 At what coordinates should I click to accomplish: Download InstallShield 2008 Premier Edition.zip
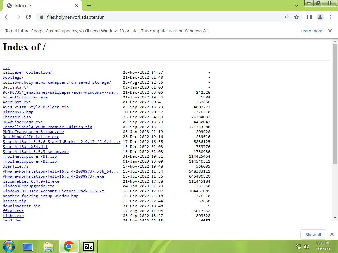[48, 127]
